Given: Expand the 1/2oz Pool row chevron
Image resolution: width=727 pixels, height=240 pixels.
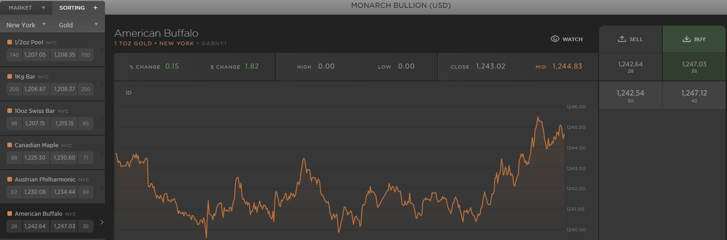Looking at the screenshot, I should click(102, 51).
